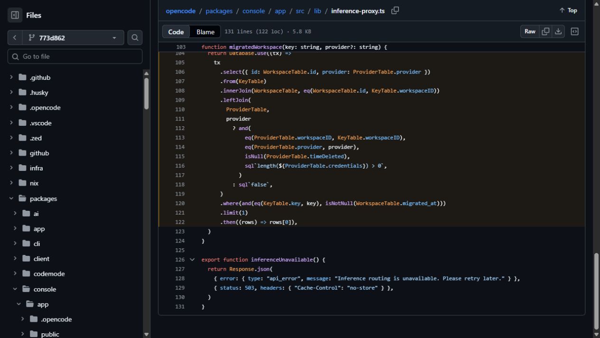Screen dimensions: 600x338
Task: Collapse the app folder under console
Action: [19, 304]
